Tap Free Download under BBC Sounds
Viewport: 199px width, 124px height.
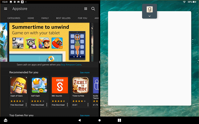click(58, 105)
